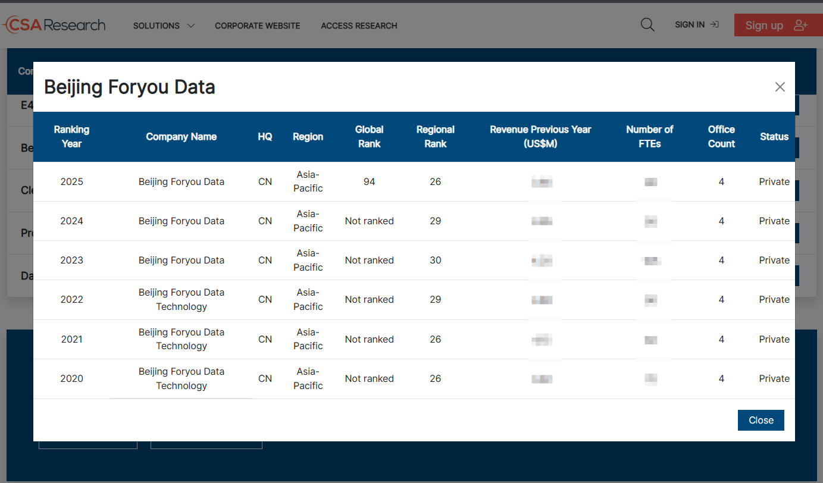Click the Ranking Year column header
Viewport: 823px width, 483px height.
click(71, 137)
